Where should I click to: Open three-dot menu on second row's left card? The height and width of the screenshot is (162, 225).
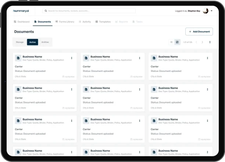(72, 89)
